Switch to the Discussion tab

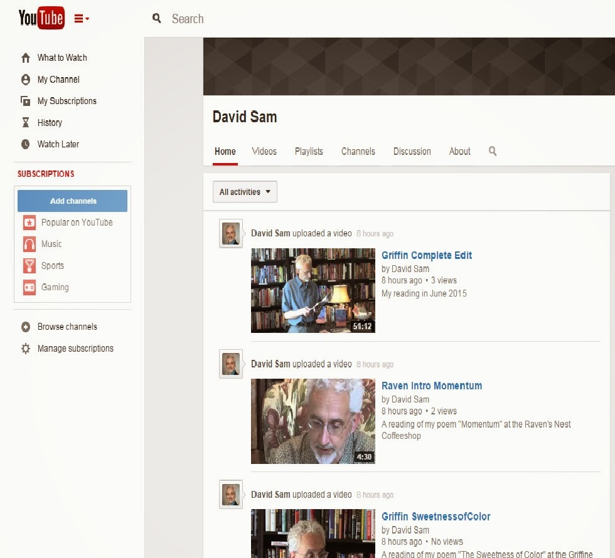pos(412,152)
